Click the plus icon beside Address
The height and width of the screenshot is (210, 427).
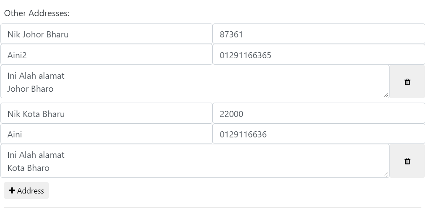tap(12, 191)
